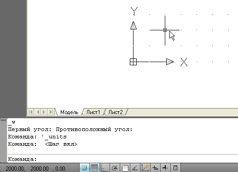The height and width of the screenshot is (172, 238).
Task: Jump to last layout tab arrow
Action: coord(51,112)
